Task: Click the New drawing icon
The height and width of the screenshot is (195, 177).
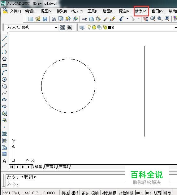Action: pyautogui.click(x=31, y=19)
